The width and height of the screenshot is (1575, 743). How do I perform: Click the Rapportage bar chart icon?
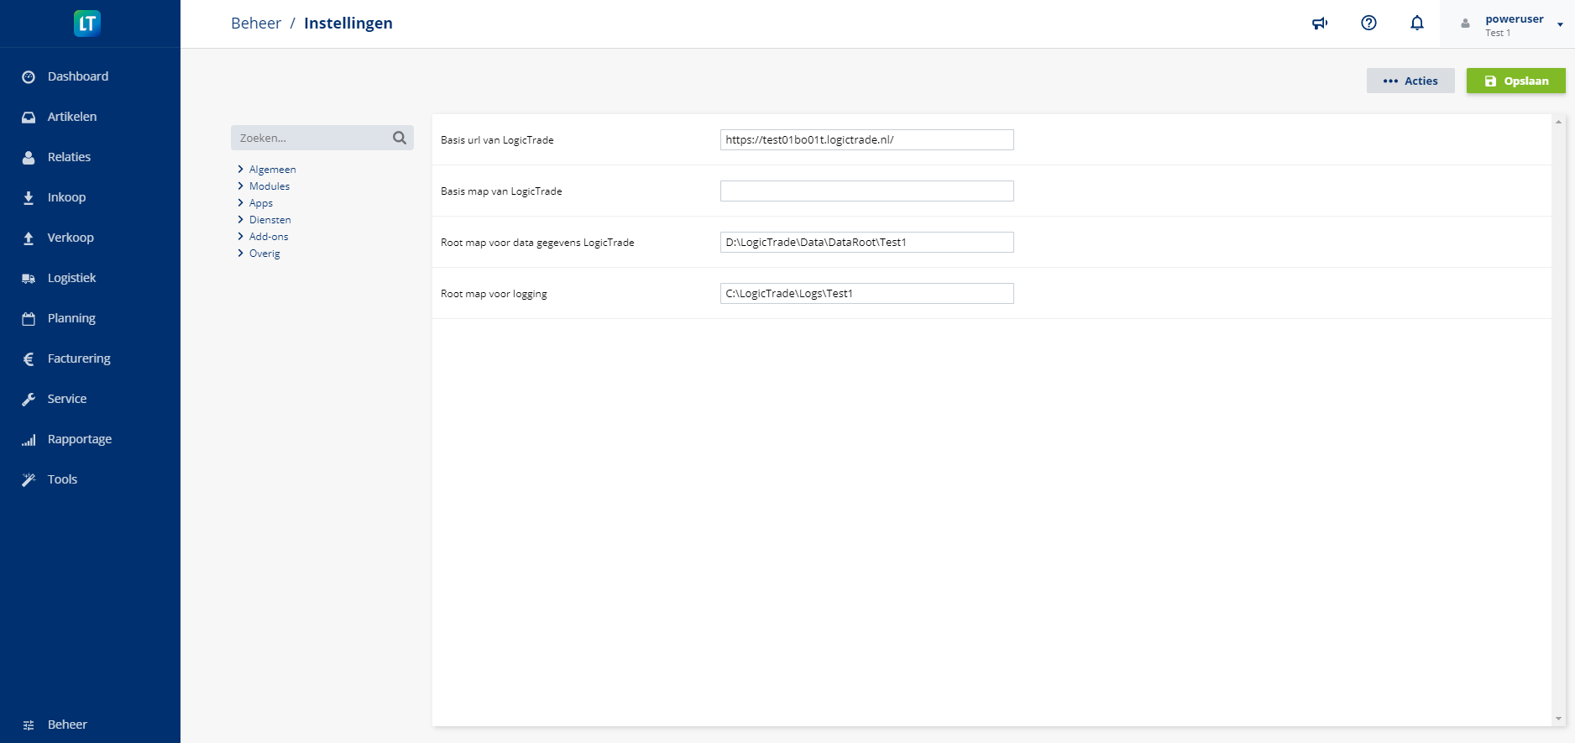29,439
